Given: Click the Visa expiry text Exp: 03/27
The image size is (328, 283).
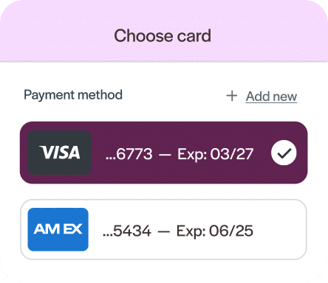Looking at the screenshot, I should pyautogui.click(x=216, y=154).
